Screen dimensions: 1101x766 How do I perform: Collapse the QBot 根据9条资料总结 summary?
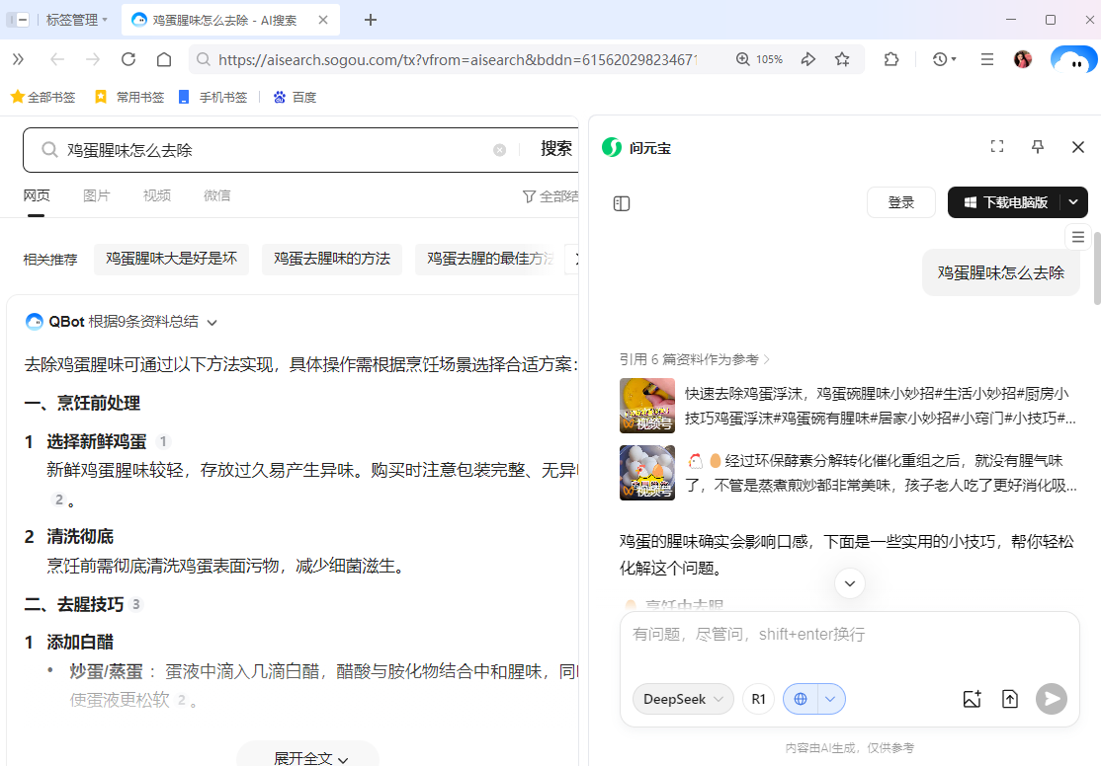pos(212,321)
